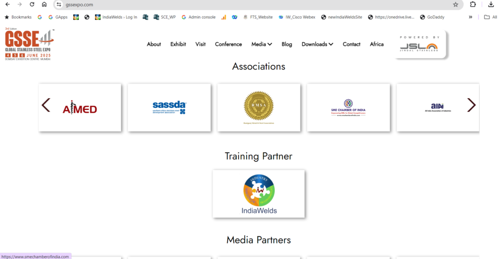Expand the Downloads dropdown menu
Viewport: 498px width, 259px height.
[317, 44]
